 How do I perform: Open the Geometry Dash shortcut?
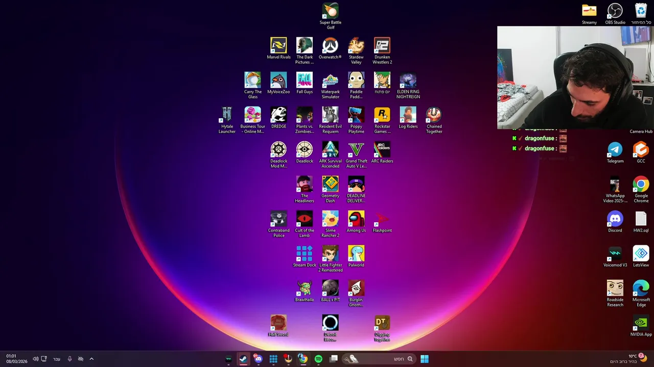pyautogui.click(x=330, y=189)
